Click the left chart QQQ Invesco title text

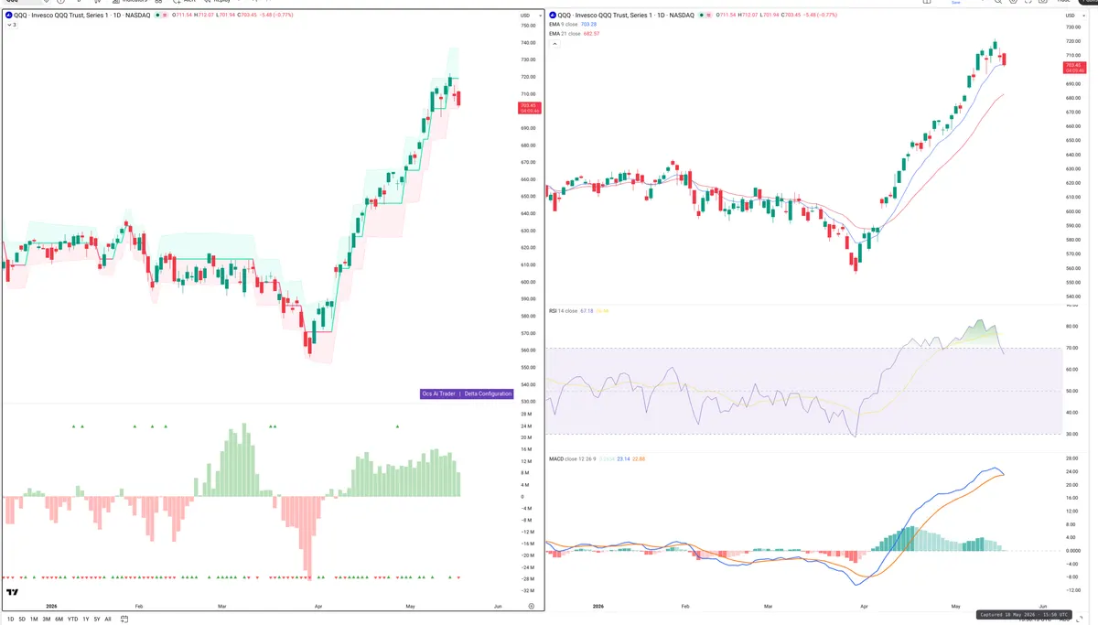point(83,16)
